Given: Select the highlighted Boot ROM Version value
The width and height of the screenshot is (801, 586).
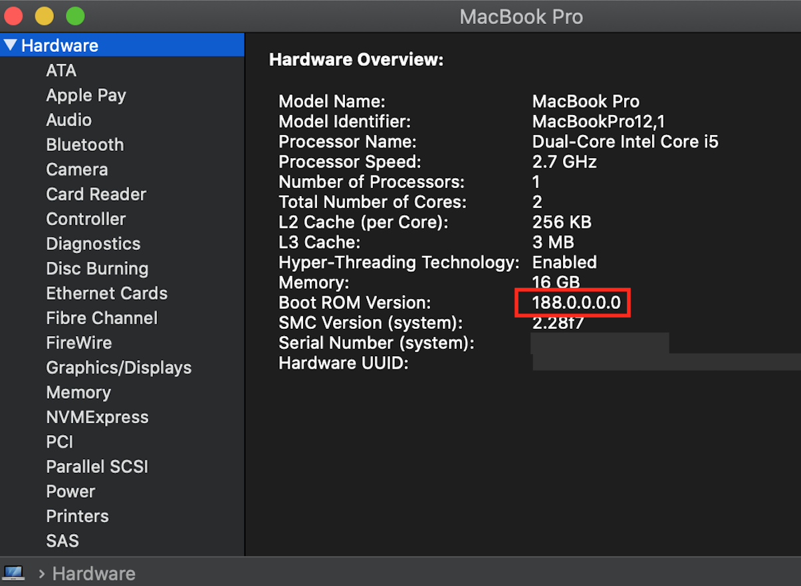Looking at the screenshot, I should pyautogui.click(x=572, y=302).
